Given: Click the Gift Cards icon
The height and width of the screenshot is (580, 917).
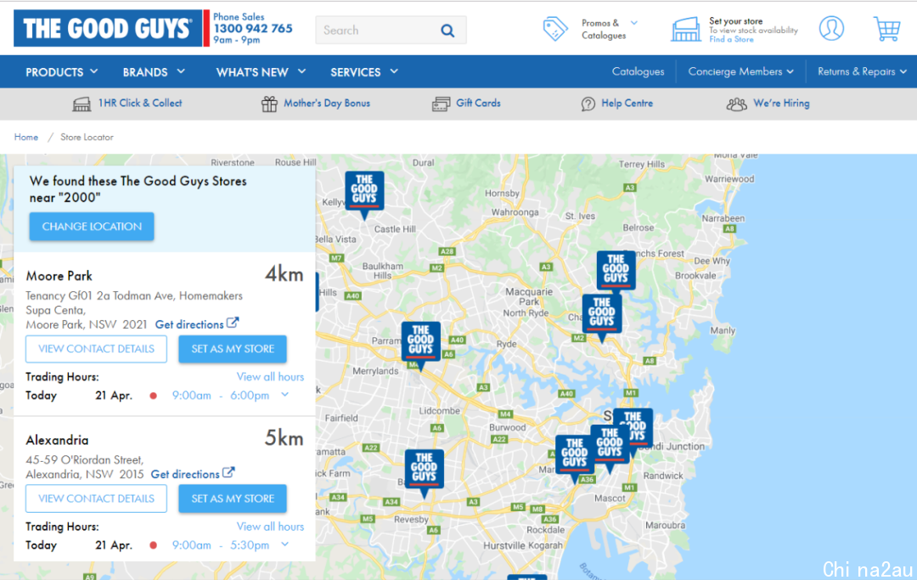Looking at the screenshot, I should [x=441, y=104].
